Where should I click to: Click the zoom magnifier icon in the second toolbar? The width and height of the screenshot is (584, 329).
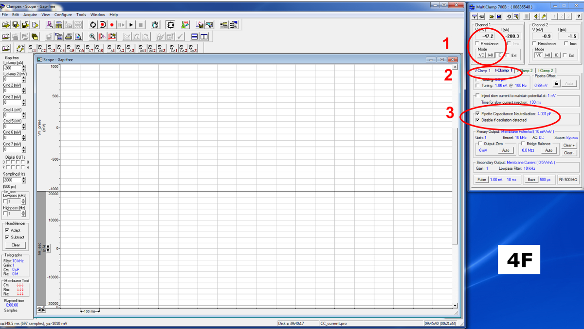(92, 37)
